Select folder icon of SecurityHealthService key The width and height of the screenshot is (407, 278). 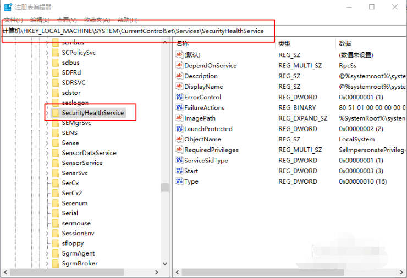(x=56, y=112)
